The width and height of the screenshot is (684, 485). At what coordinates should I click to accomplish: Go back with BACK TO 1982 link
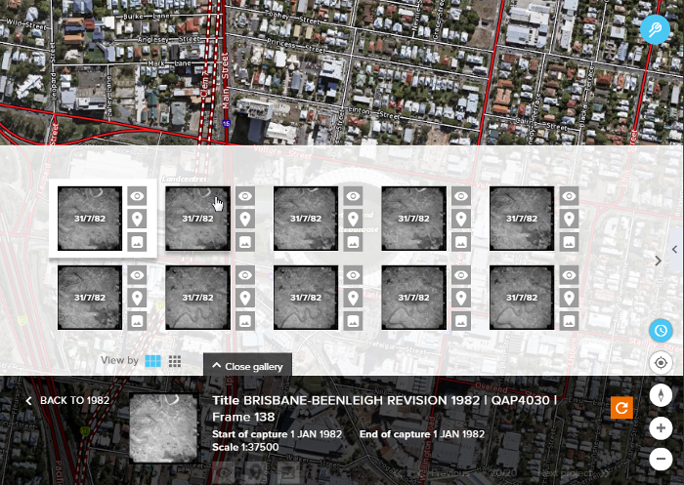[67, 400]
